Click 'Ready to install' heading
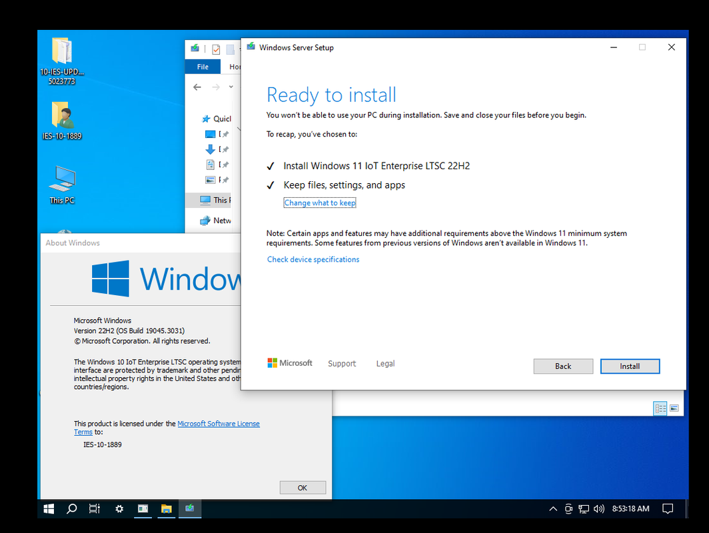This screenshot has width=709, height=533. pyautogui.click(x=331, y=95)
